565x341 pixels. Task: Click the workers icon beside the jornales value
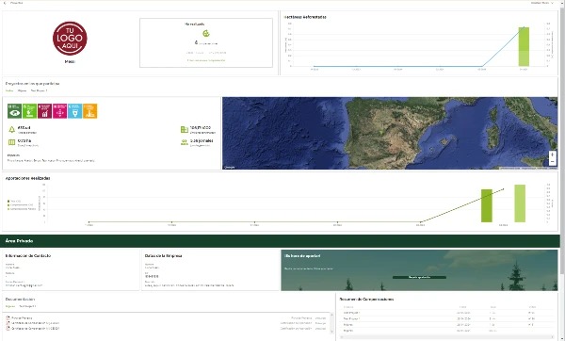[185, 142]
